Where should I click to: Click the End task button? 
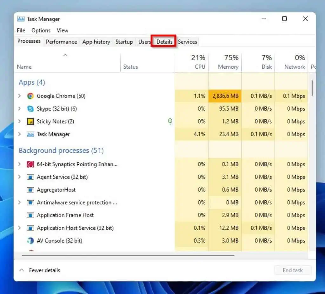point(292,270)
